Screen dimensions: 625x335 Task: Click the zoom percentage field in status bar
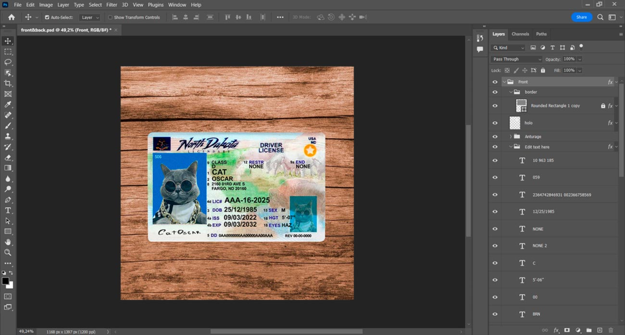[26, 332]
